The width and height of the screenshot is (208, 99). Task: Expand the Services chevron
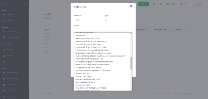[25, 20]
